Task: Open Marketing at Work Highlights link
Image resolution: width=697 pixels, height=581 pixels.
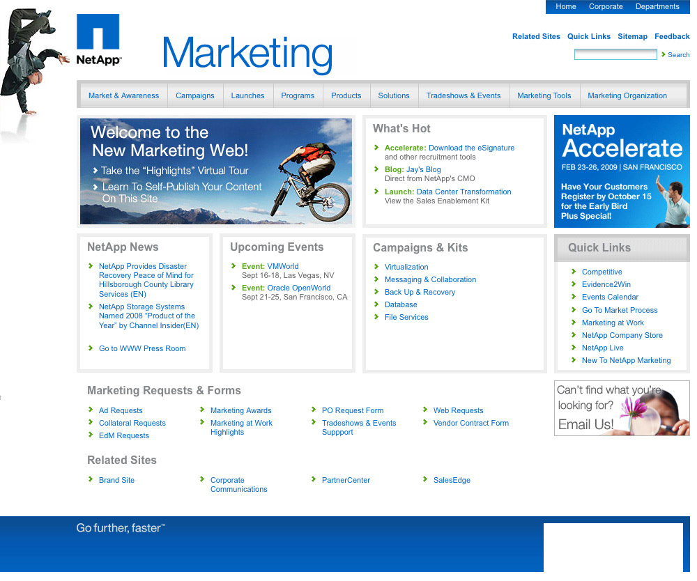Action: 241,428
